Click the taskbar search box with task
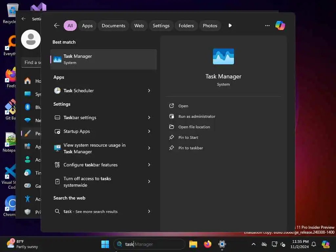The image size is (336, 252). point(149,244)
